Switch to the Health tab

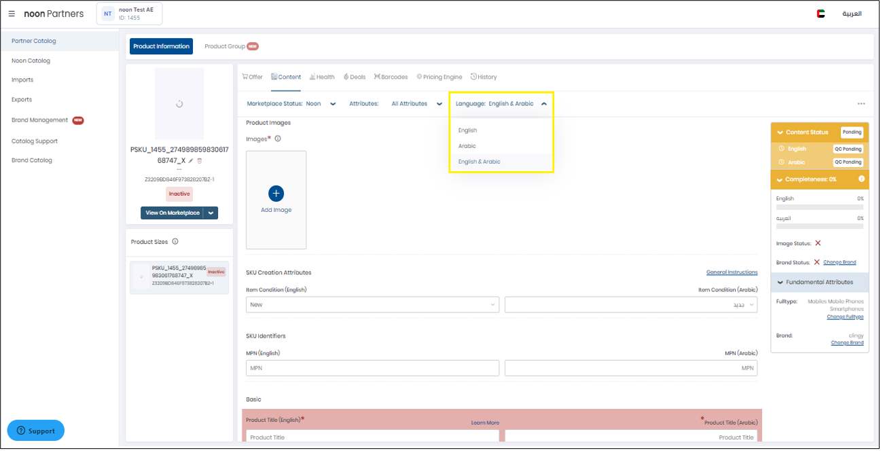point(322,77)
